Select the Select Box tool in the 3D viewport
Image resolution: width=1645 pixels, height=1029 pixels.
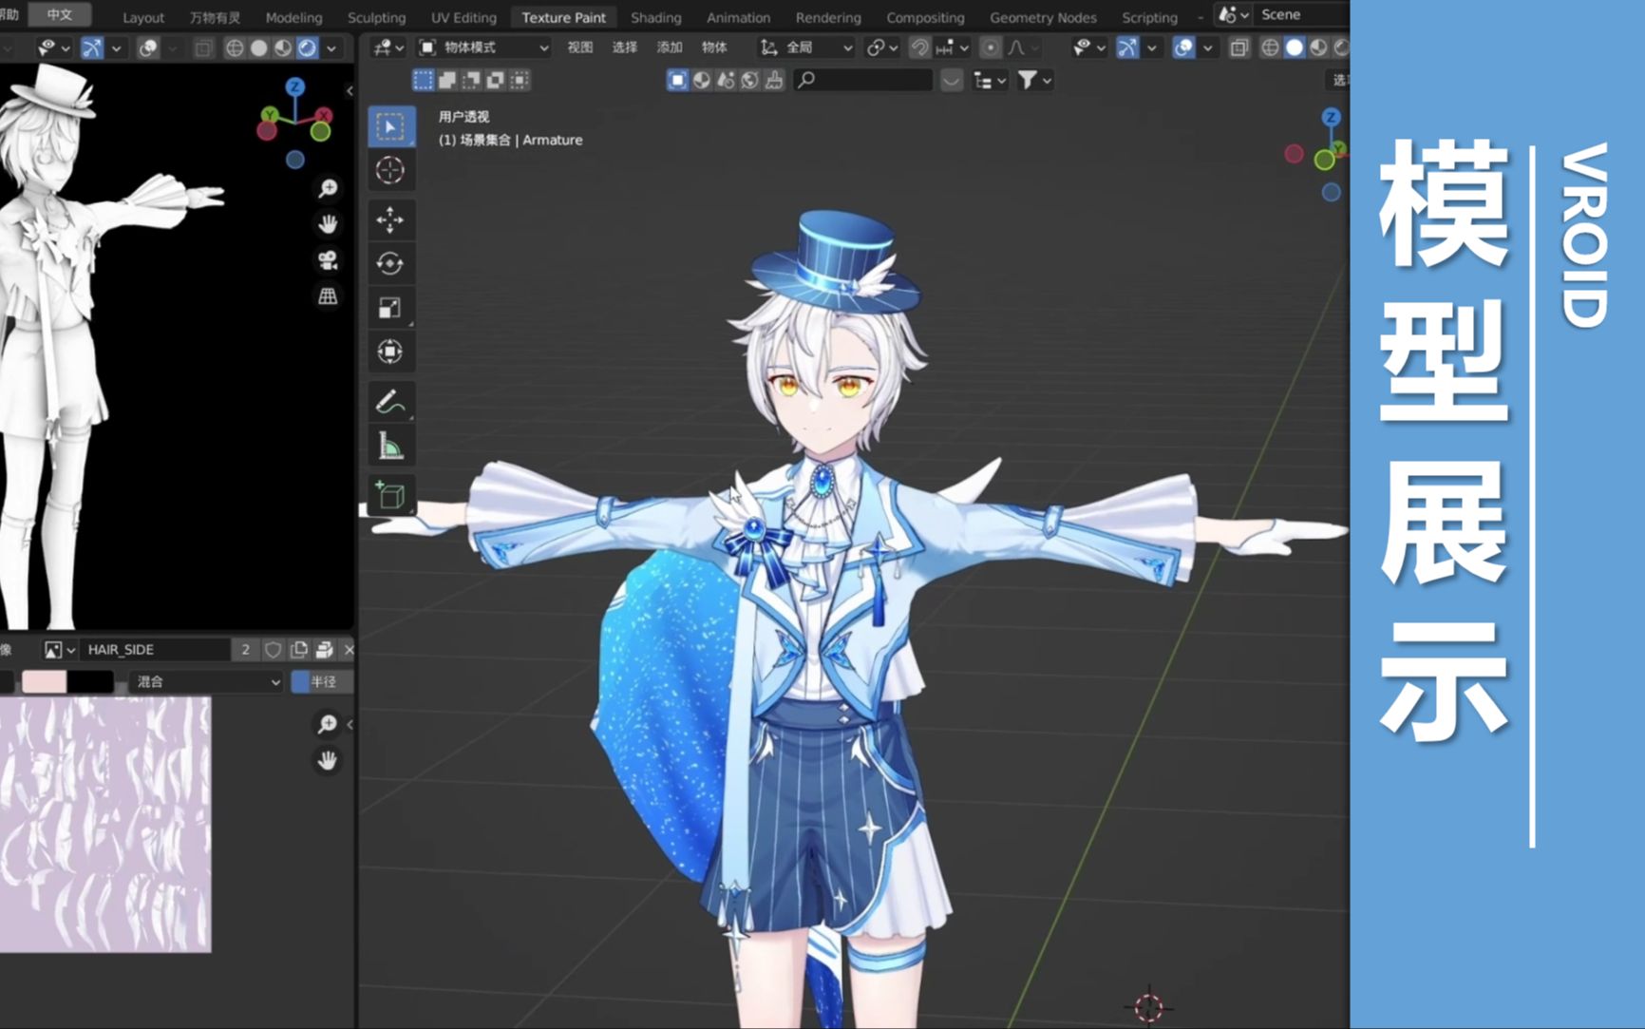(x=390, y=126)
